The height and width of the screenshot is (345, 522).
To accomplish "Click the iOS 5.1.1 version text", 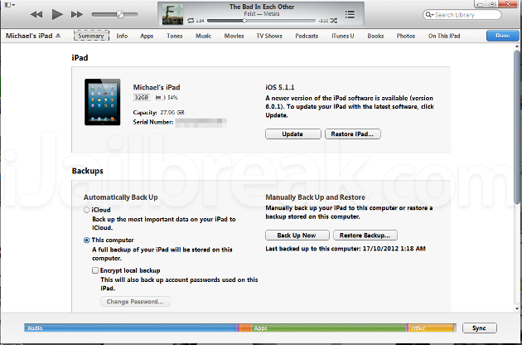I will click(280, 87).
